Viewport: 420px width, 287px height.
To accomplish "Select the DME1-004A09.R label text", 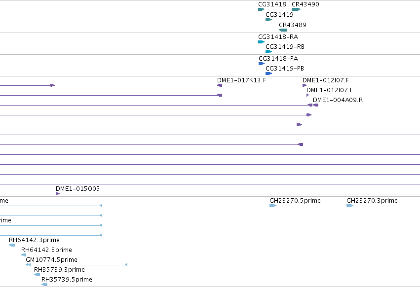I will (338, 100).
